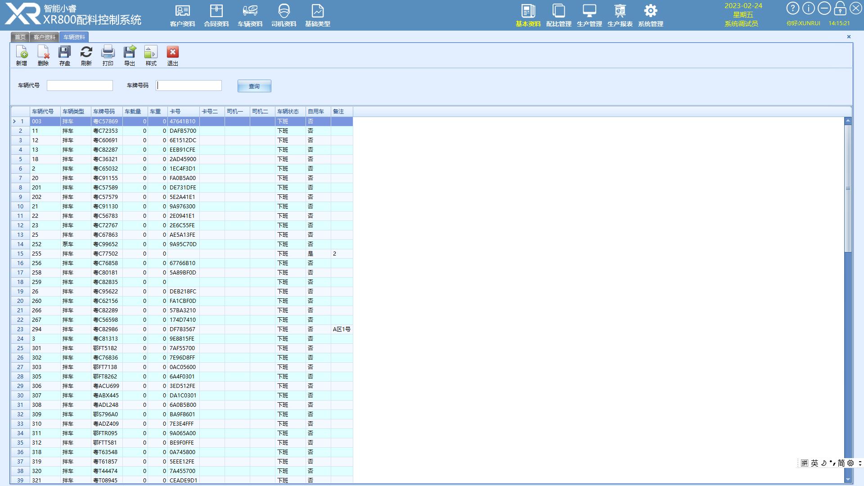This screenshot has height=486, width=864.
Task: Sort by 车辆代号 column header
Action: tap(45, 112)
